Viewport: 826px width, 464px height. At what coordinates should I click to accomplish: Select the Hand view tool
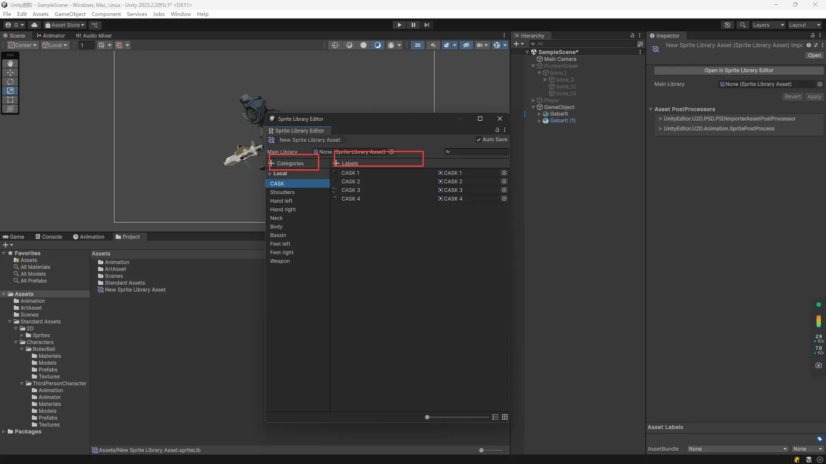pos(10,63)
